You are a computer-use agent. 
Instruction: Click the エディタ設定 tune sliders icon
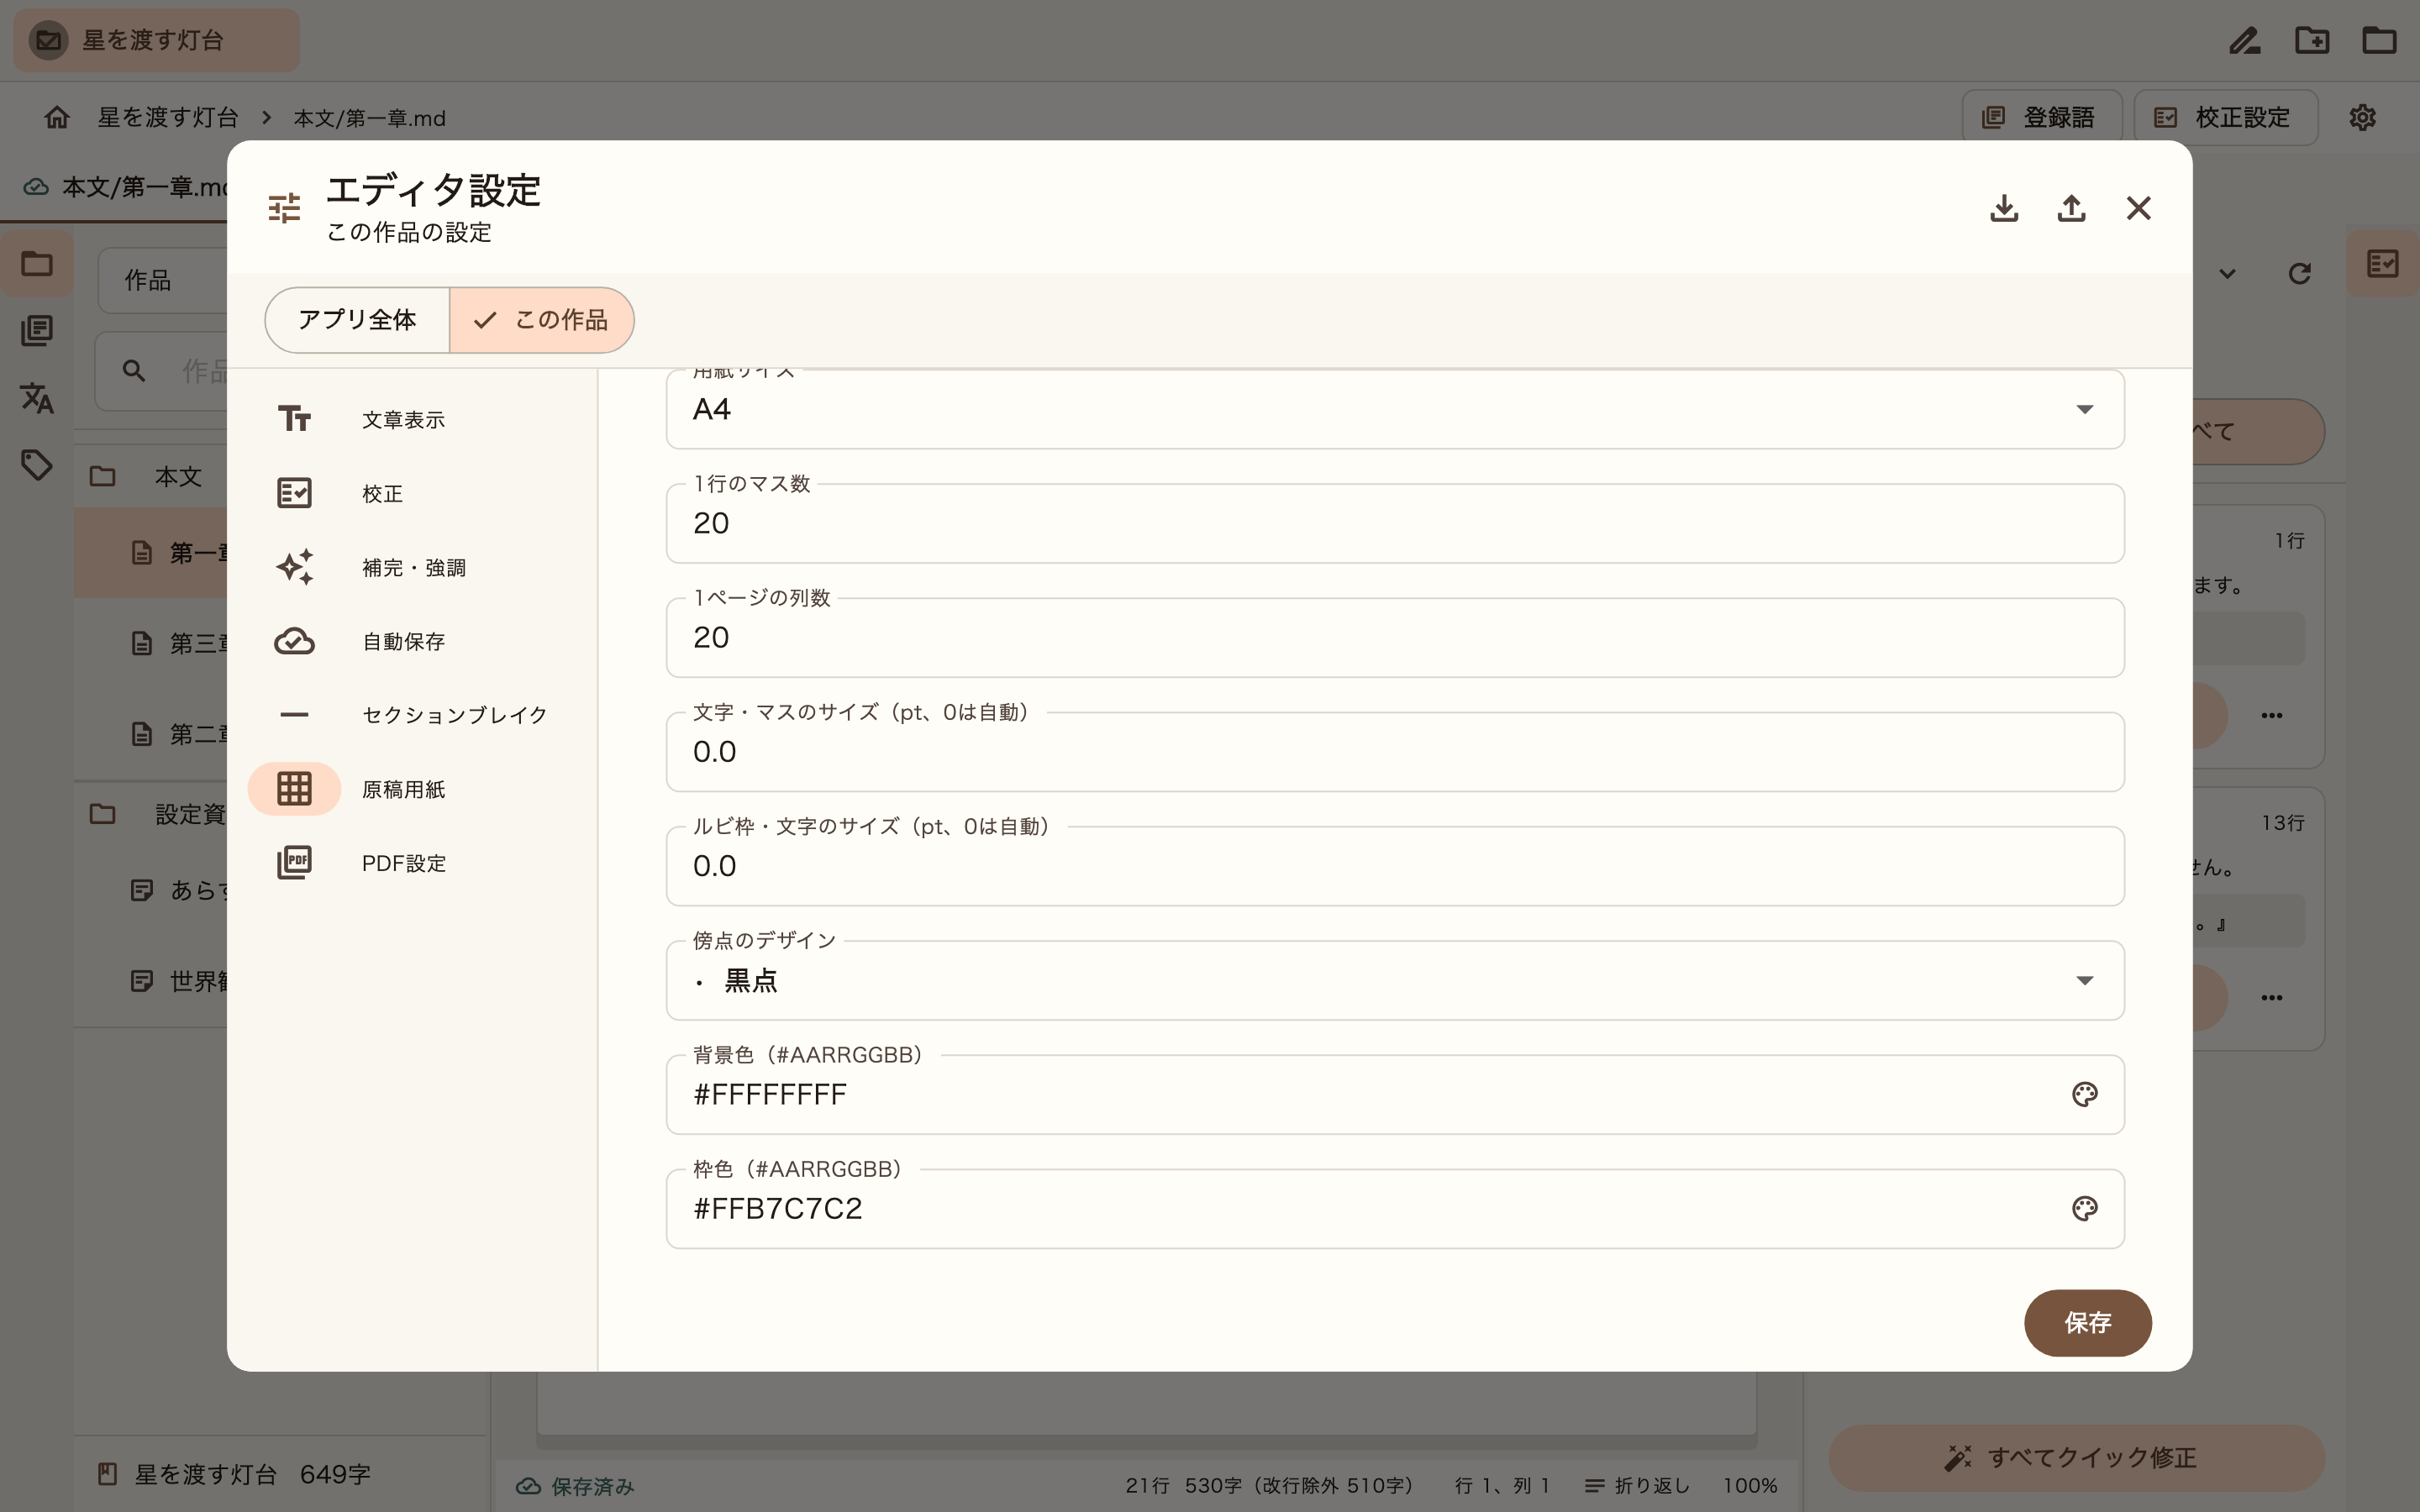tap(285, 208)
